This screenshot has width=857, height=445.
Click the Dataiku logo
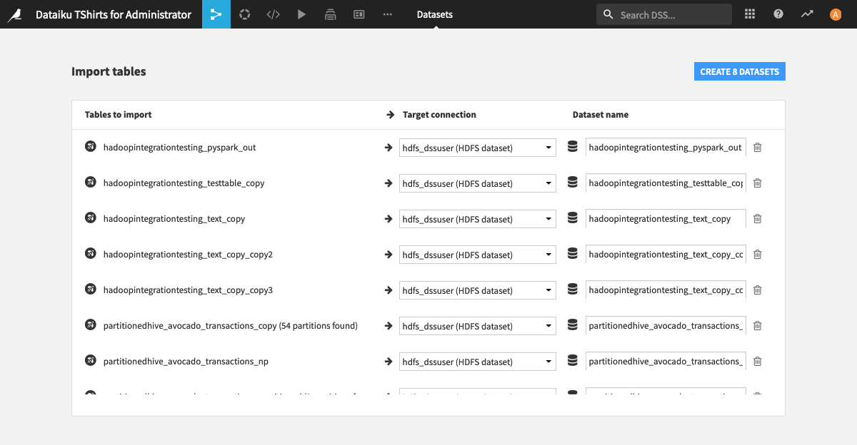coord(16,14)
